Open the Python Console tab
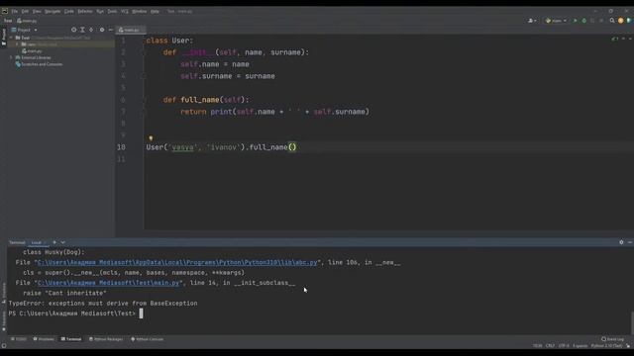The image size is (634, 356). tap(148, 339)
